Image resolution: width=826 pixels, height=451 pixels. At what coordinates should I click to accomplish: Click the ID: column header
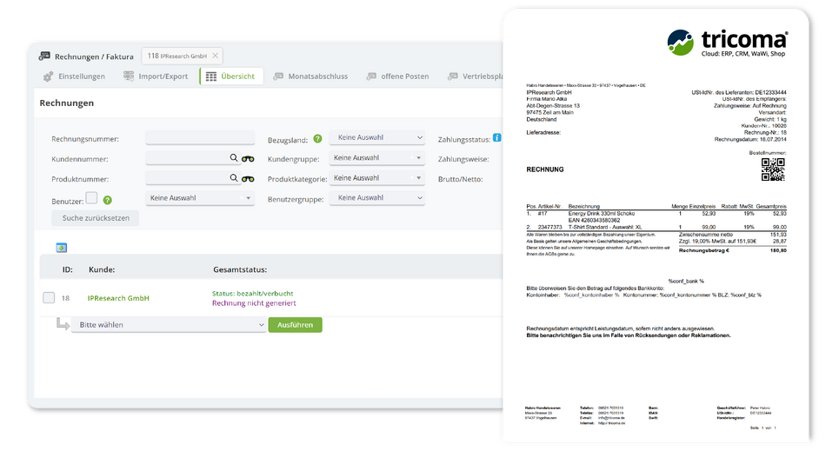tap(68, 269)
